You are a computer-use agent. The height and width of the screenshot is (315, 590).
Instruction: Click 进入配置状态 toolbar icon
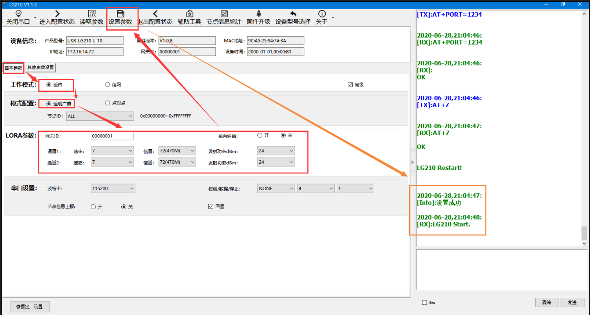pyautogui.click(x=57, y=14)
